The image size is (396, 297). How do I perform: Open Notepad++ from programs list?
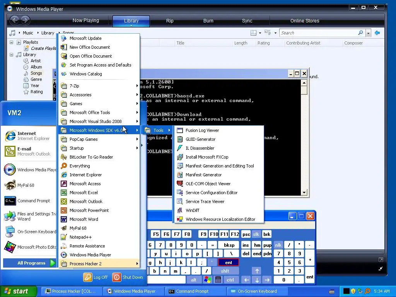(x=99, y=237)
